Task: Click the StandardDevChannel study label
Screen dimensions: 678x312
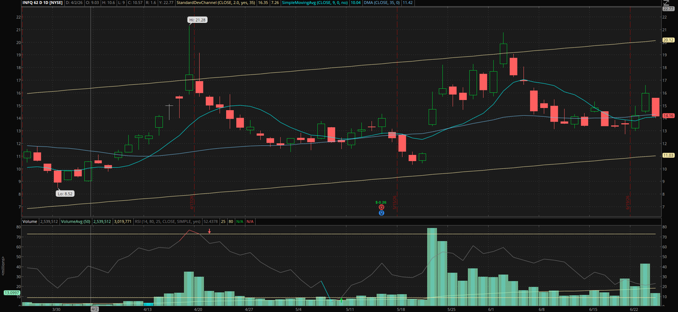Action: click(216, 3)
